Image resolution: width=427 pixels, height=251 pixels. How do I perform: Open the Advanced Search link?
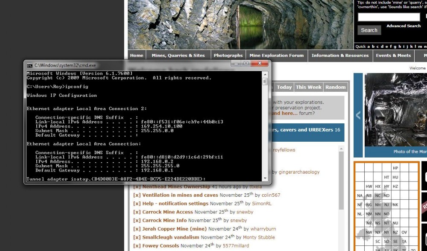coord(404,26)
